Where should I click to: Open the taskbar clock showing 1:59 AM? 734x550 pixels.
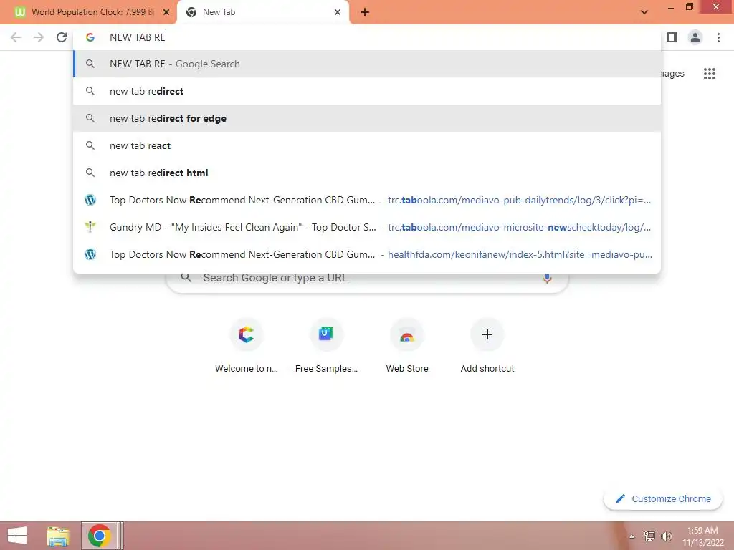click(703, 536)
